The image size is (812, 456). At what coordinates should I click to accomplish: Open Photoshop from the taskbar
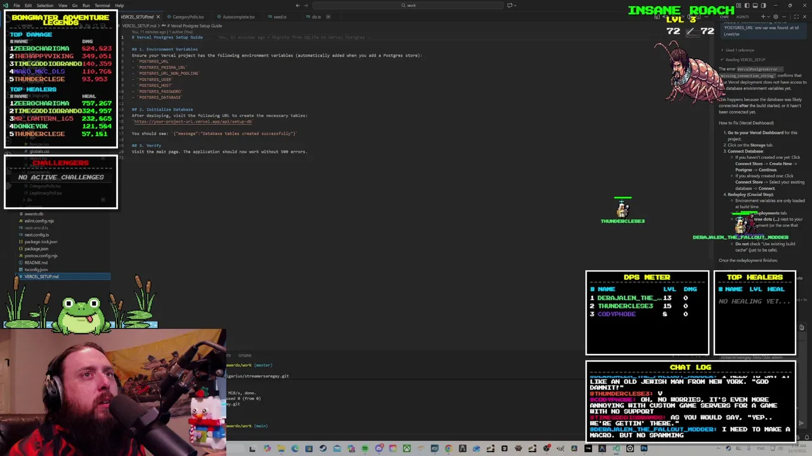644,448
